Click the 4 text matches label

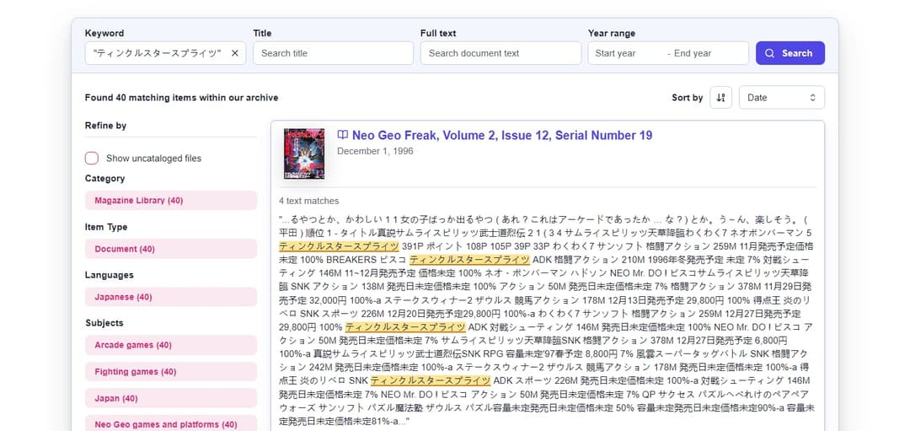coord(308,201)
